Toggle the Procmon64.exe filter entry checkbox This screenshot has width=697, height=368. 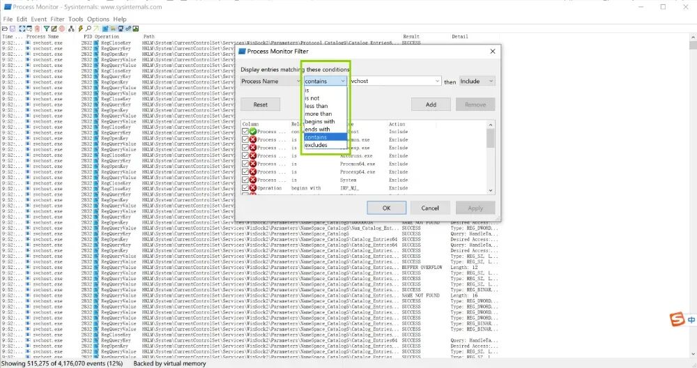[245, 164]
